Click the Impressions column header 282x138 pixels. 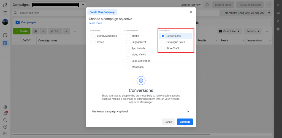pyautogui.click(x=254, y=41)
